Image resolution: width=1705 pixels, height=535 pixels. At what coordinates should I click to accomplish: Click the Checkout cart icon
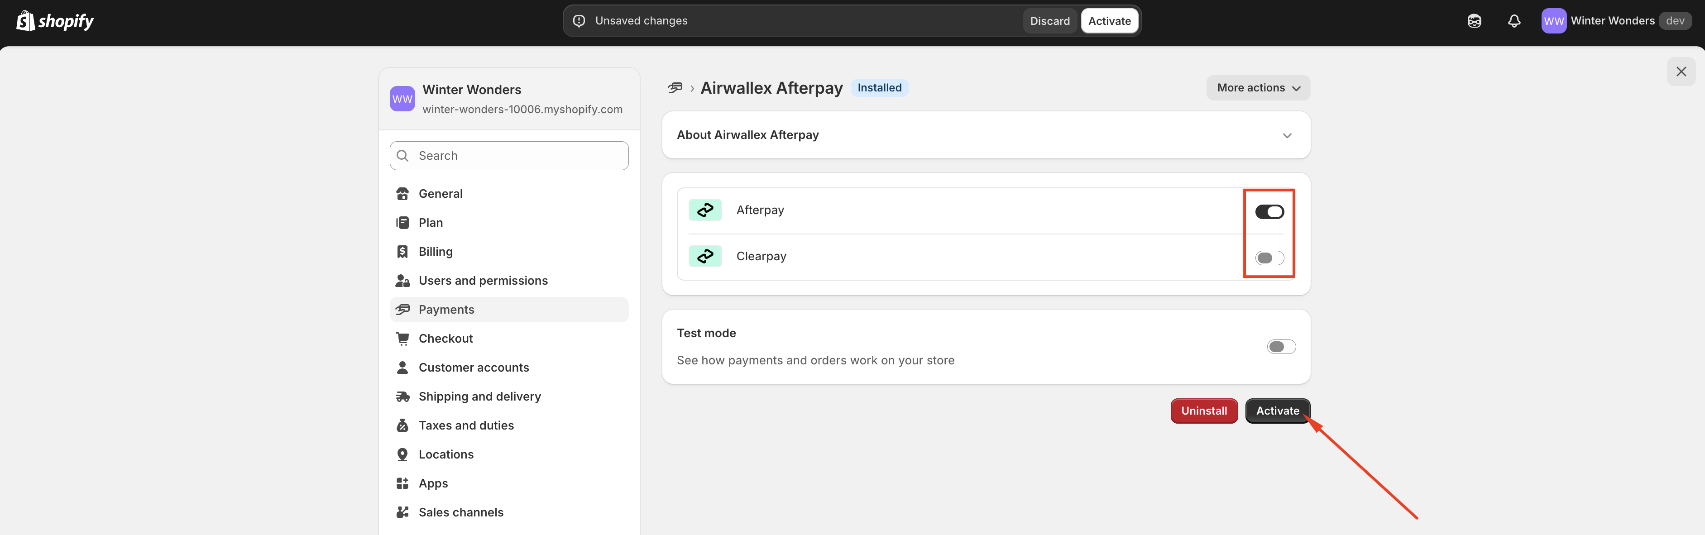402,338
